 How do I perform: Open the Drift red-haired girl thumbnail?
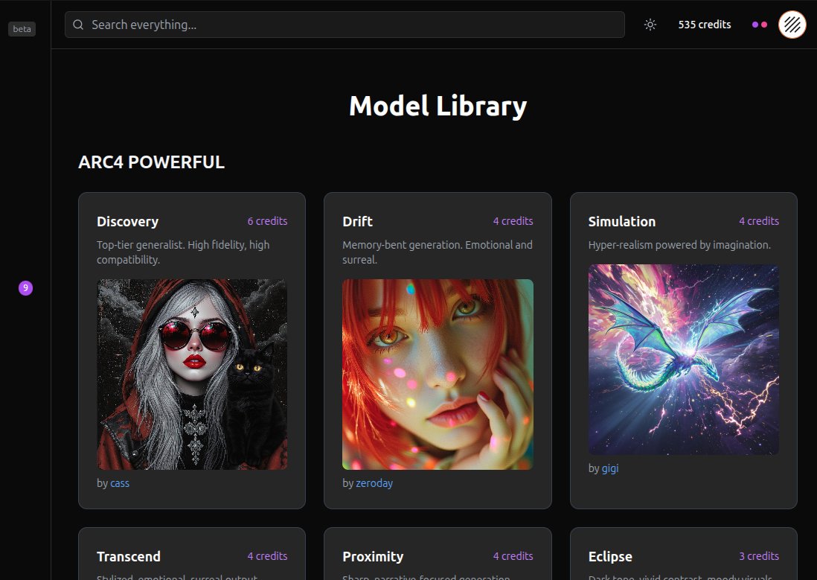point(438,374)
